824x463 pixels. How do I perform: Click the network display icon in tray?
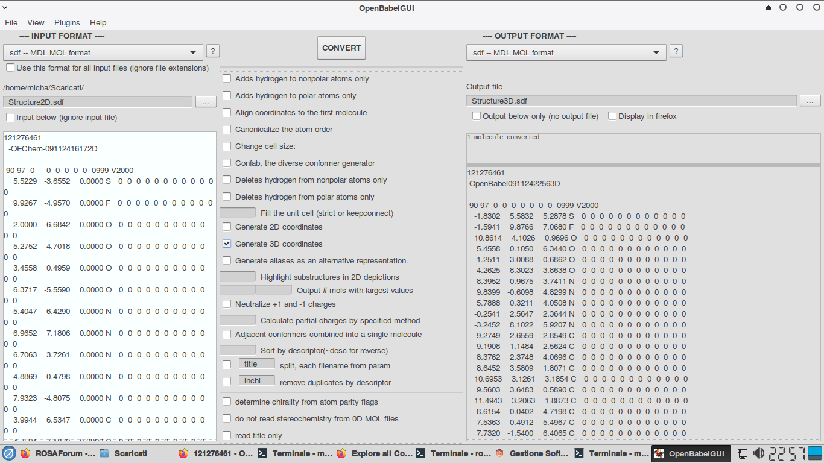coord(743,453)
